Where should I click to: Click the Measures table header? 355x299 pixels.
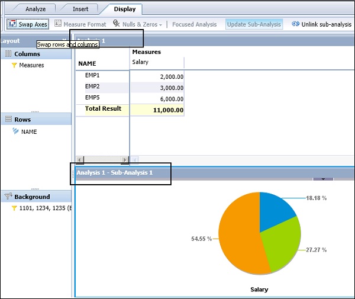coord(147,52)
